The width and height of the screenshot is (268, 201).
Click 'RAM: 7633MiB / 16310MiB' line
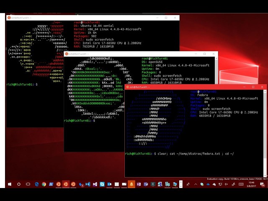point(94,46)
